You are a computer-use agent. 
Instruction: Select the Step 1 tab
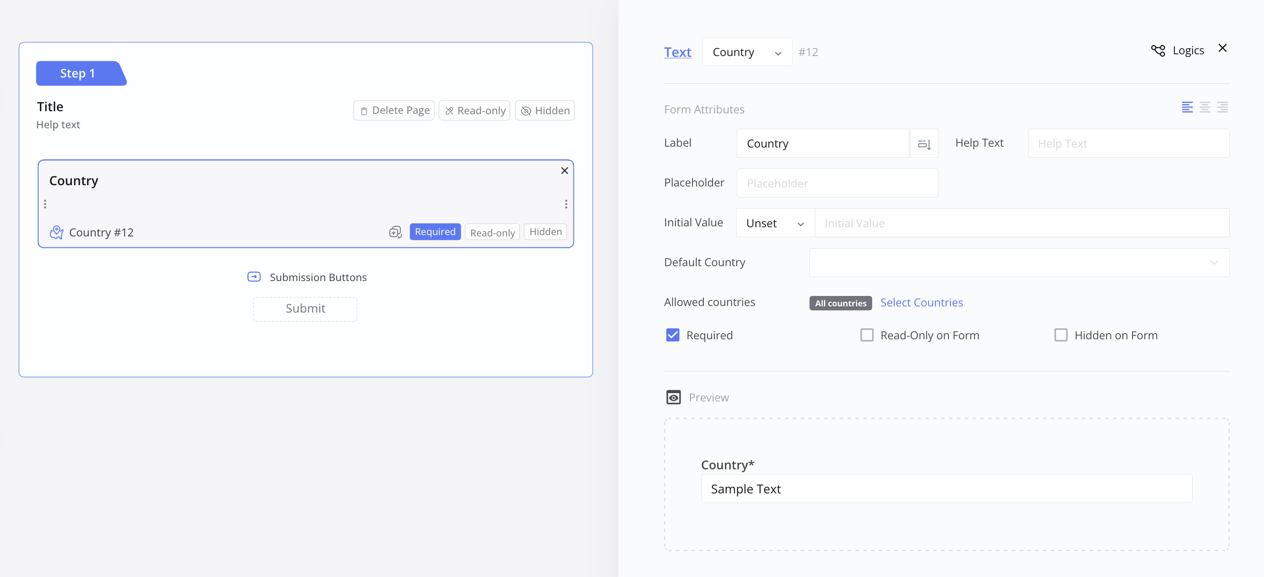(78, 74)
